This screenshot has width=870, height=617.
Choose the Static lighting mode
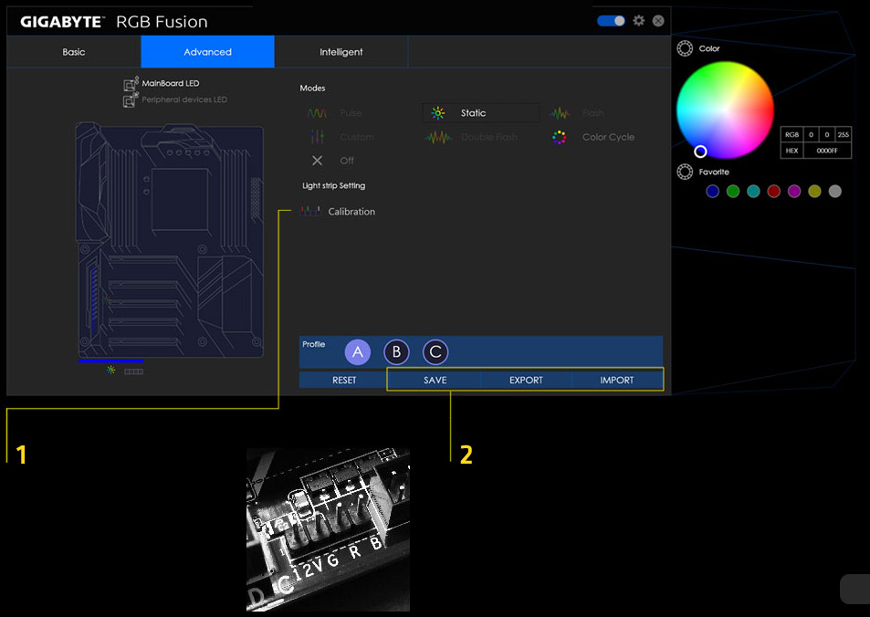click(480, 112)
